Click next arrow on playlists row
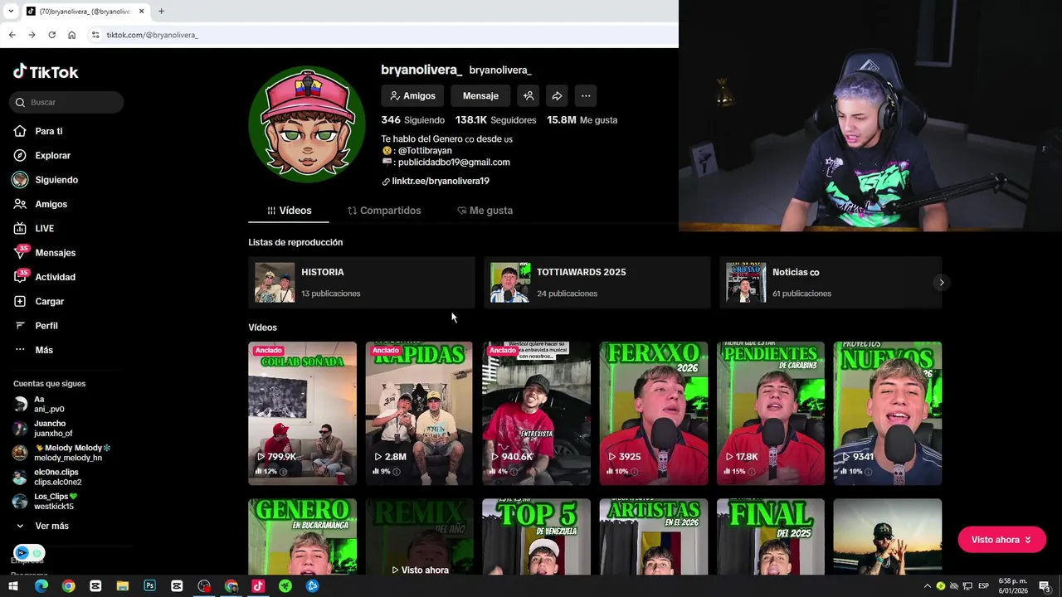 click(x=941, y=283)
